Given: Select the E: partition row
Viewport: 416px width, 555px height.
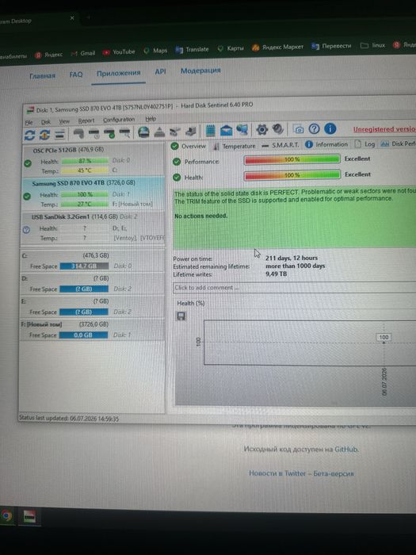Looking at the screenshot, I should pos(93,307).
